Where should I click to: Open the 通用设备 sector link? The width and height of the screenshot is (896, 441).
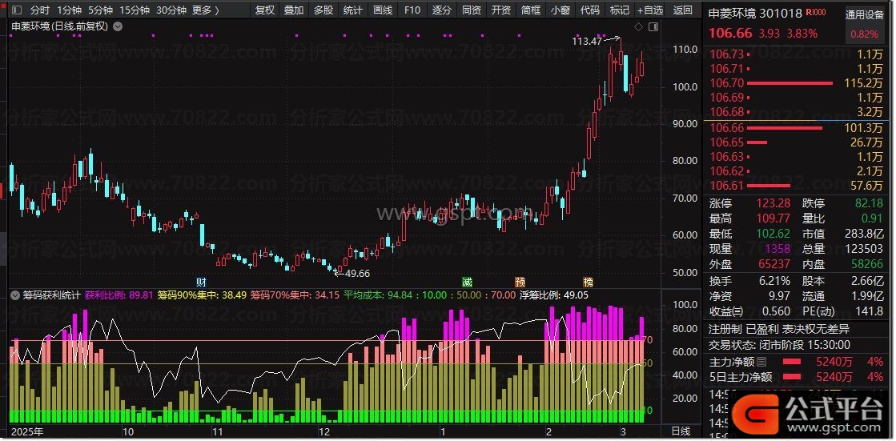865,15
